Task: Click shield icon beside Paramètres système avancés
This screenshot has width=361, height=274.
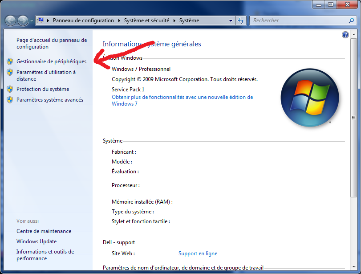Action: click(x=10, y=100)
